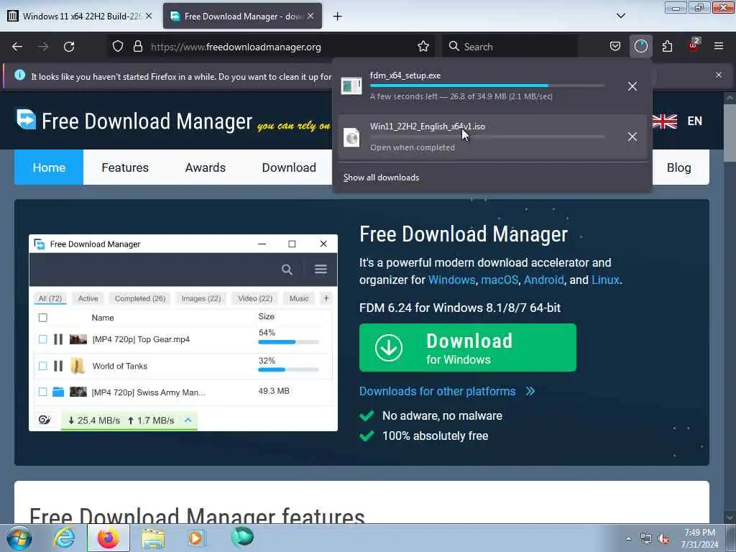Click the hamburger menu in FDM preview

point(321,269)
